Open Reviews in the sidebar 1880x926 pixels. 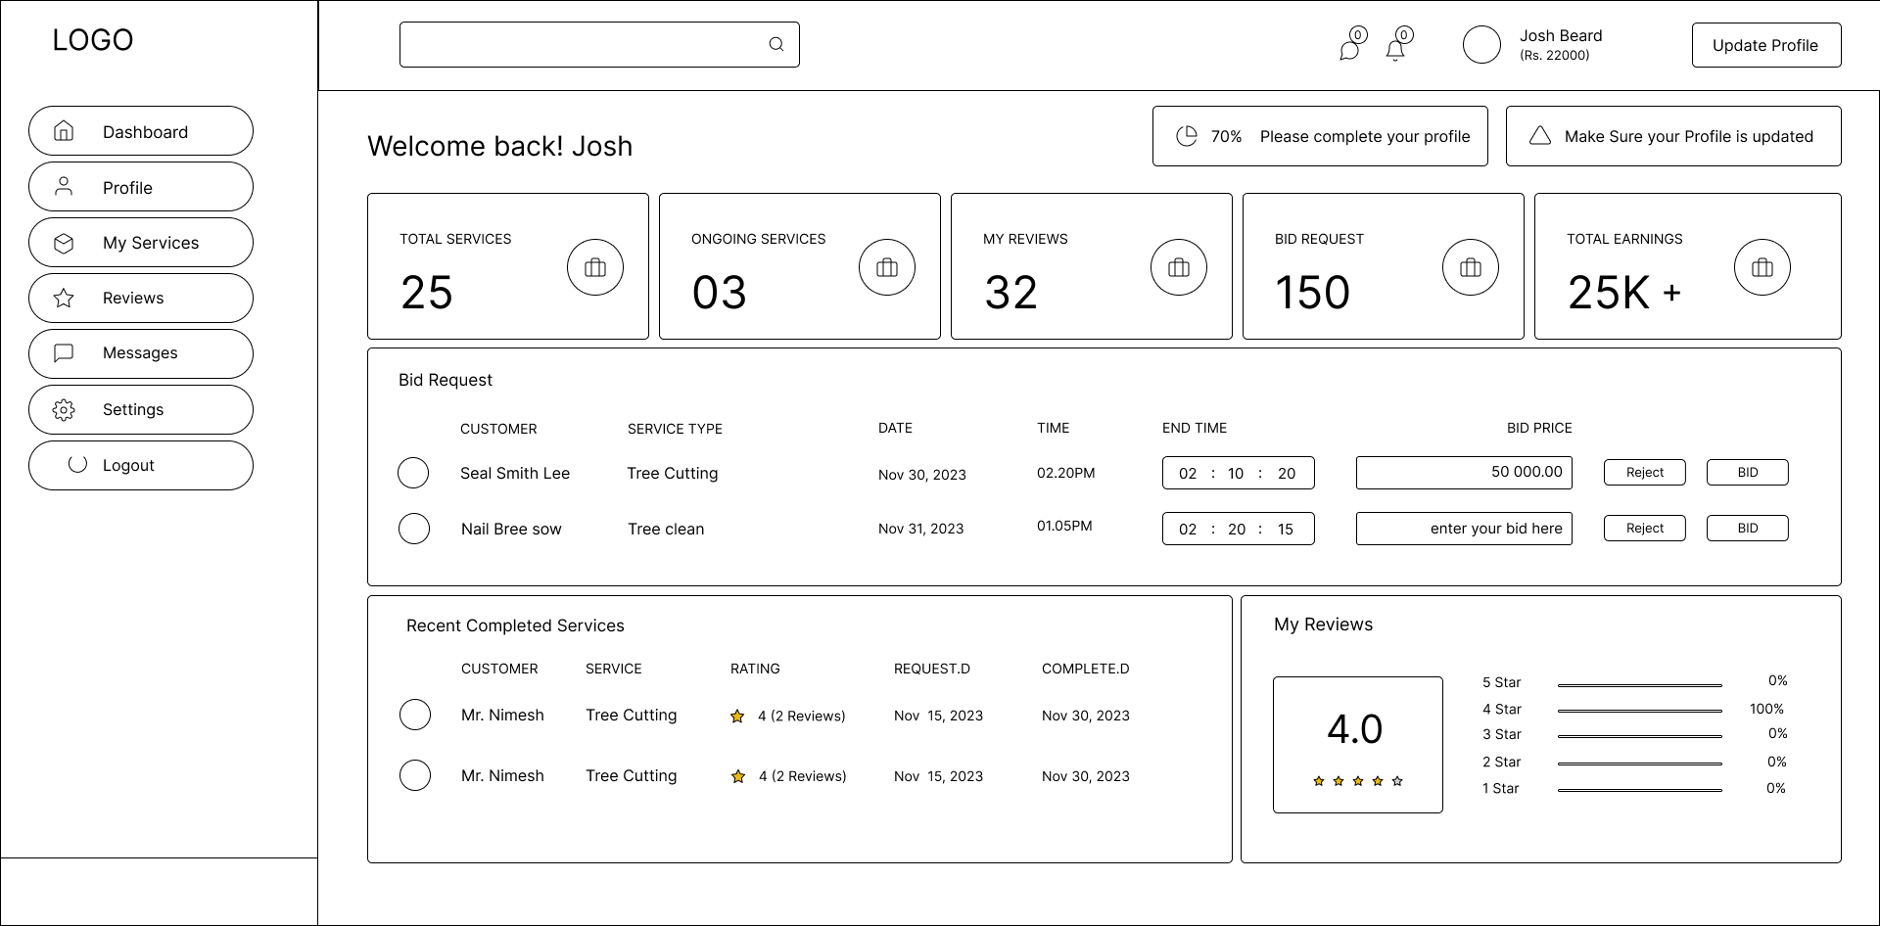[x=141, y=299]
